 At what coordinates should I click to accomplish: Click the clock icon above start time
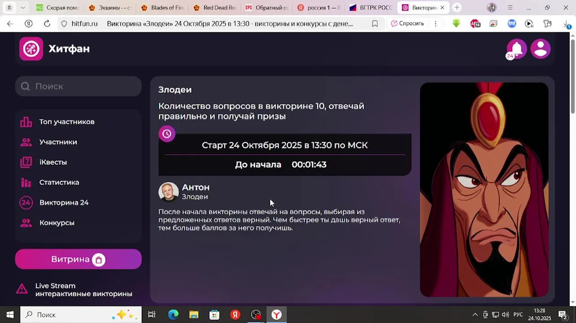(167, 133)
